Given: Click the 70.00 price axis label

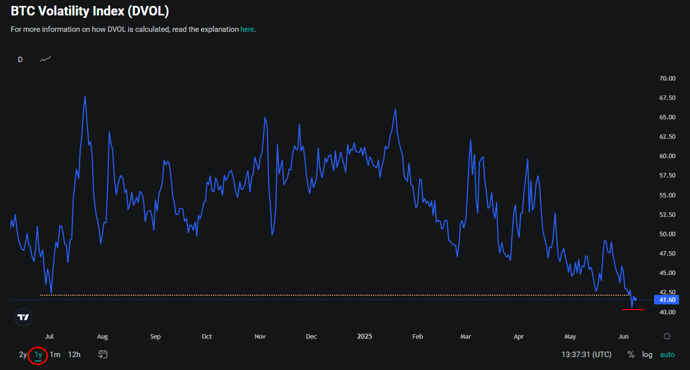Looking at the screenshot, I should click(667, 78).
